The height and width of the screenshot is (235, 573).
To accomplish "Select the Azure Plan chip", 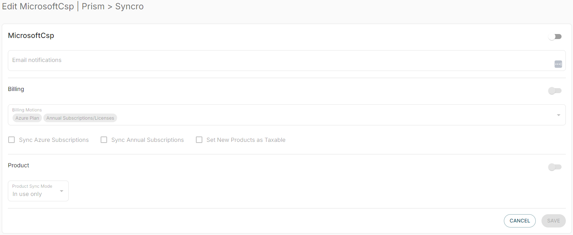I will 27,118.
